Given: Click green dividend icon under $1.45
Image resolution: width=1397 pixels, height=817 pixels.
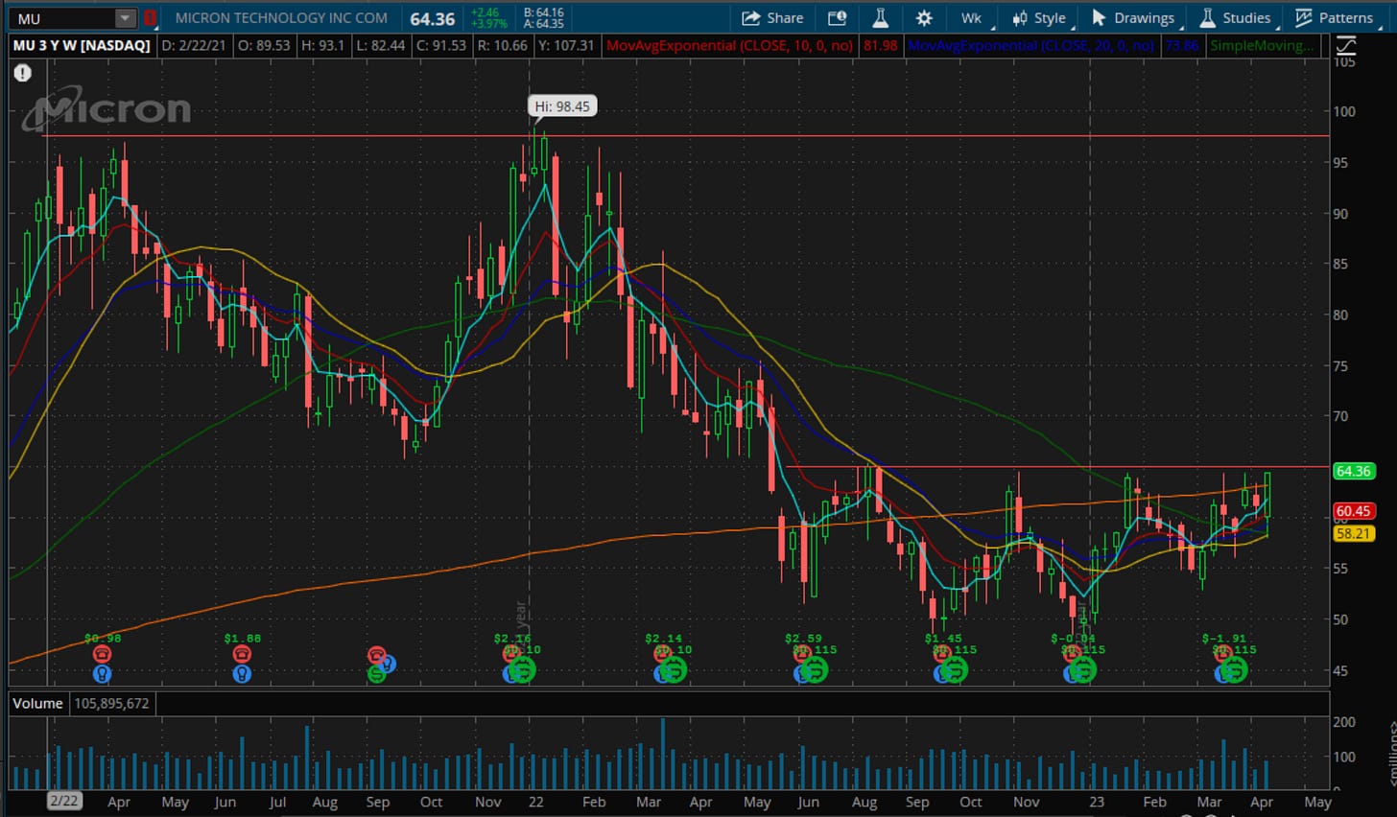Looking at the screenshot, I should pyautogui.click(x=955, y=670).
